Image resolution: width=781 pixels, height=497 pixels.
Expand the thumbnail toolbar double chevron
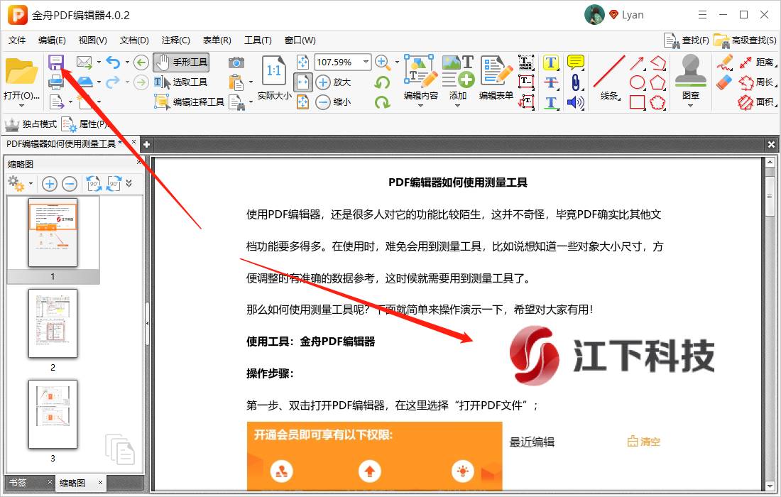(129, 183)
